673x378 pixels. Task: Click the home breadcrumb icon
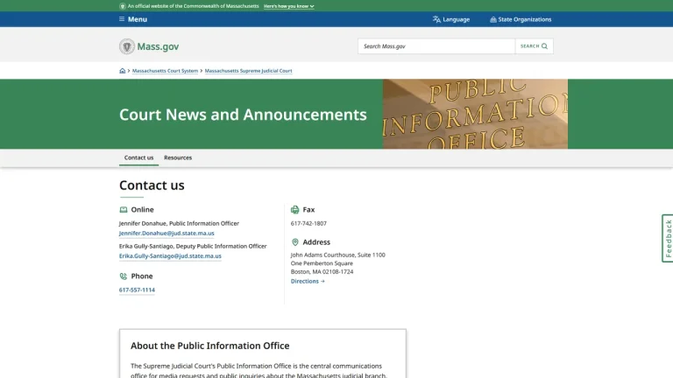click(x=123, y=71)
